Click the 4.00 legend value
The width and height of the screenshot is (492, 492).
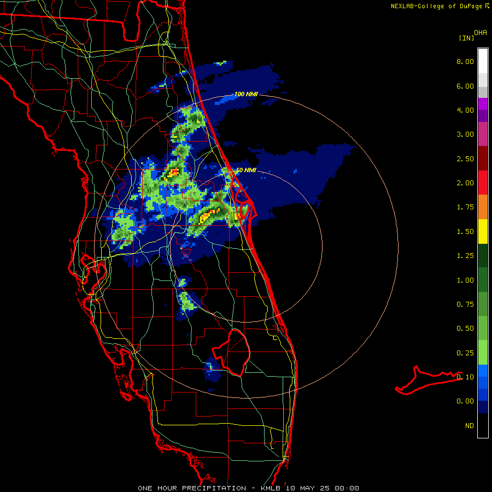pyautogui.click(x=465, y=110)
